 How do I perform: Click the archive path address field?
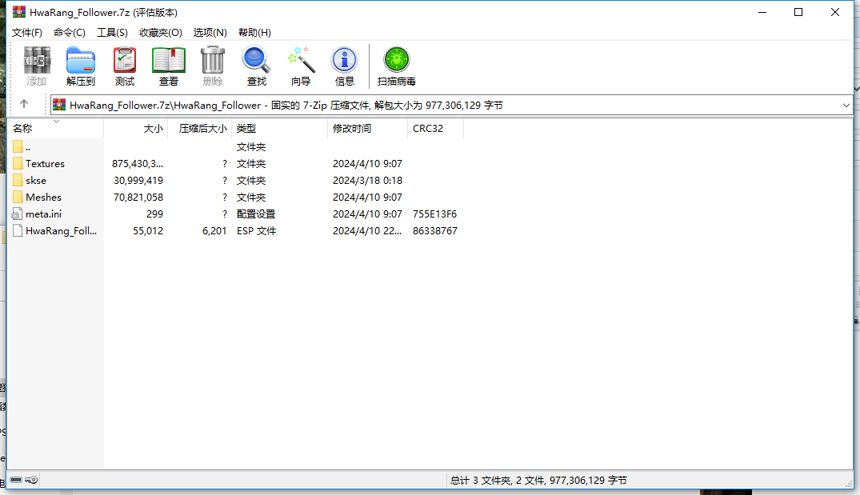(451, 106)
